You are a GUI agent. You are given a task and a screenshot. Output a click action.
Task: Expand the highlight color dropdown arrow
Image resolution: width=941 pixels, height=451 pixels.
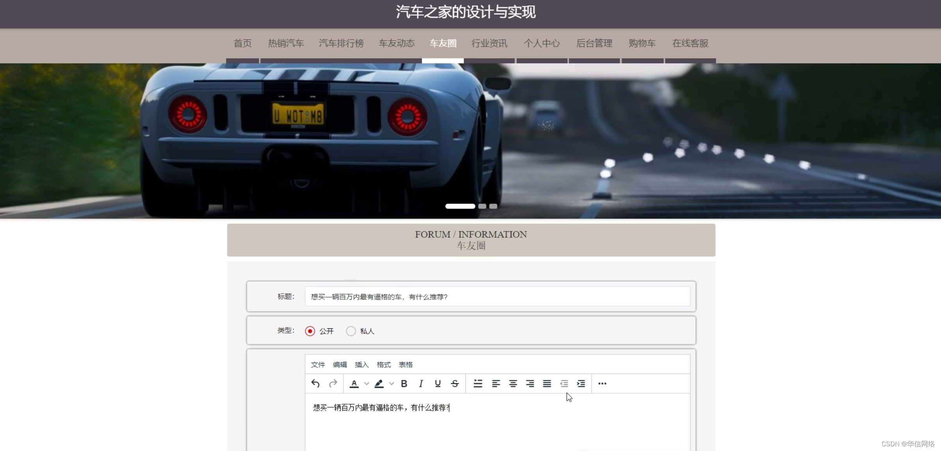click(x=392, y=383)
